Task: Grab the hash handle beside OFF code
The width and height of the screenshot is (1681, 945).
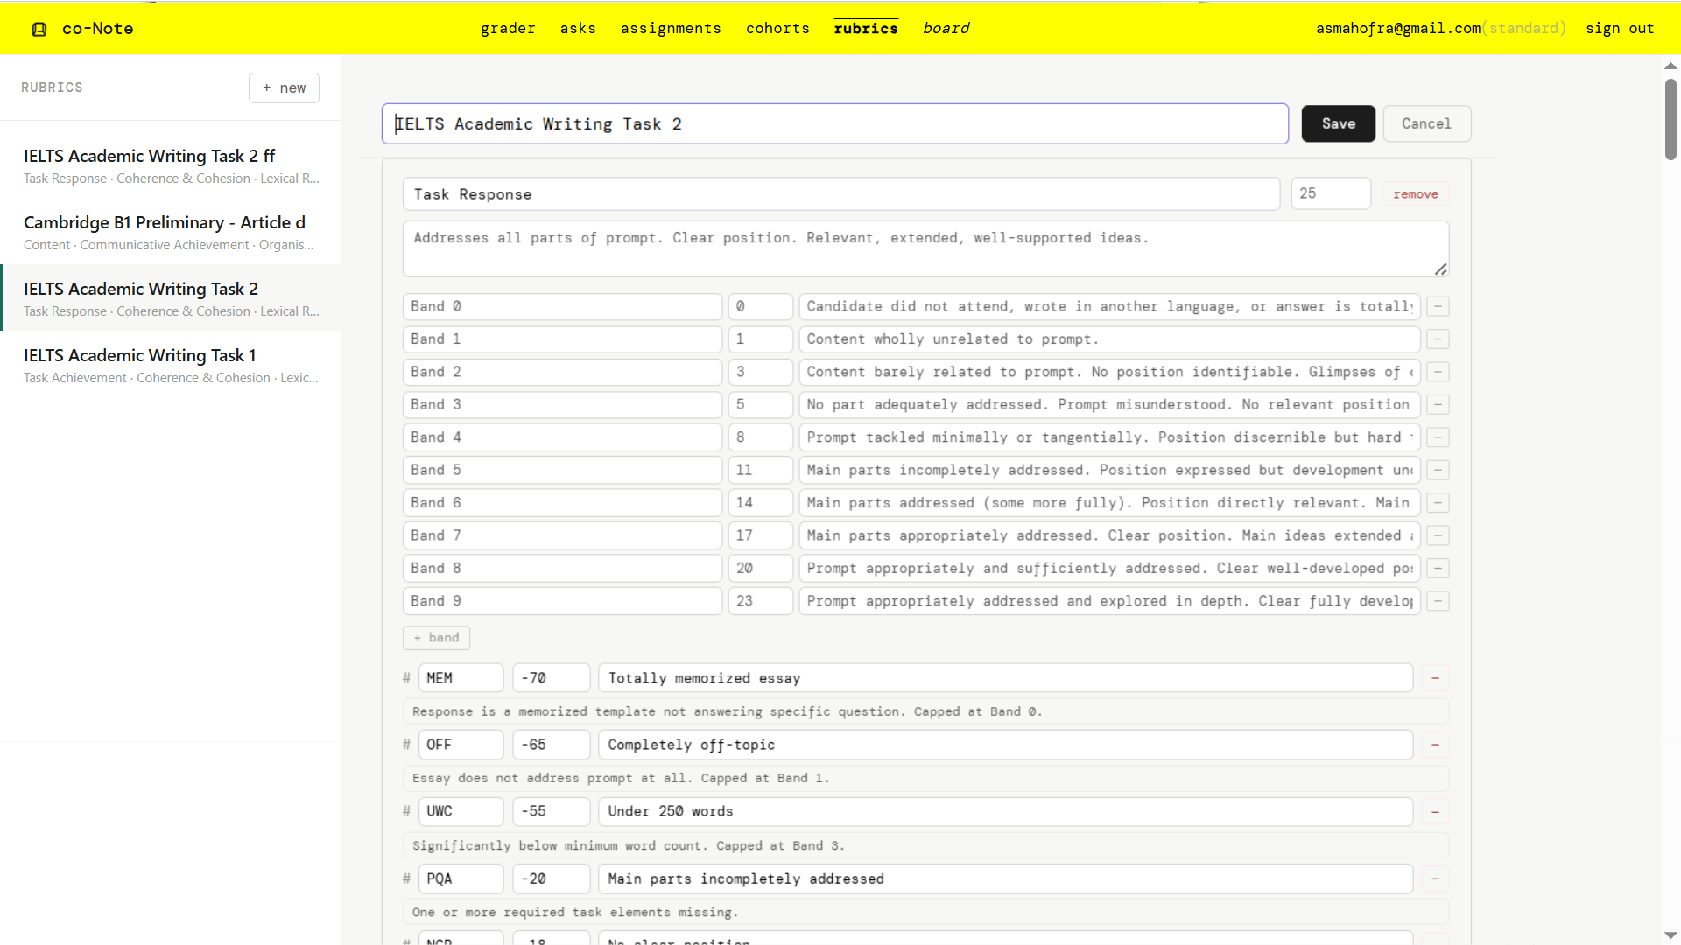Action: pyautogui.click(x=406, y=745)
